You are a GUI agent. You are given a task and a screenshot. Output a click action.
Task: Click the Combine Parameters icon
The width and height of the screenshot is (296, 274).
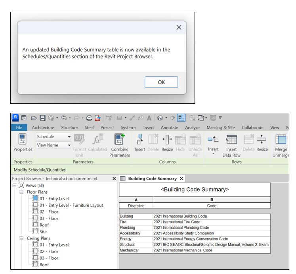point(120,139)
